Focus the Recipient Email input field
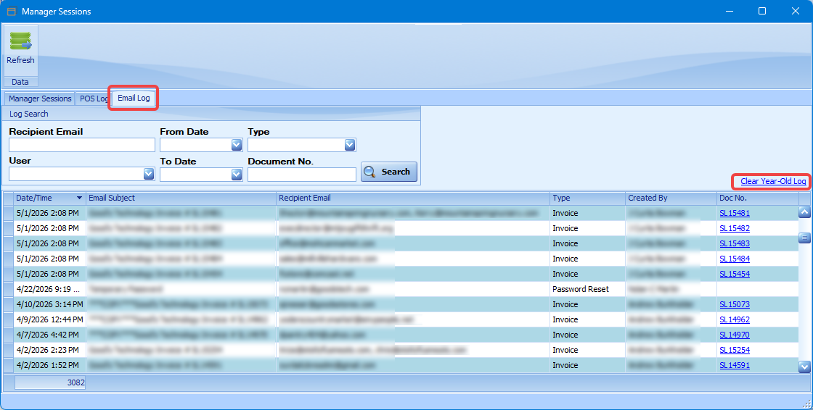 click(x=82, y=145)
